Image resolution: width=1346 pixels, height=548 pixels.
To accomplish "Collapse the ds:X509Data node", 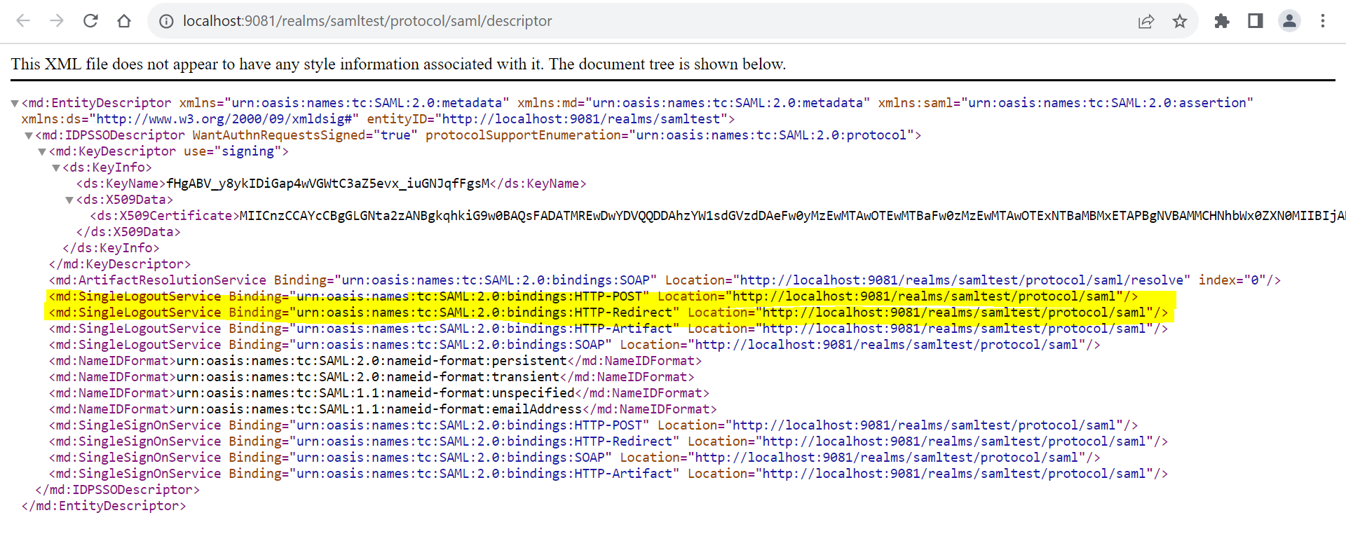I will 69,200.
